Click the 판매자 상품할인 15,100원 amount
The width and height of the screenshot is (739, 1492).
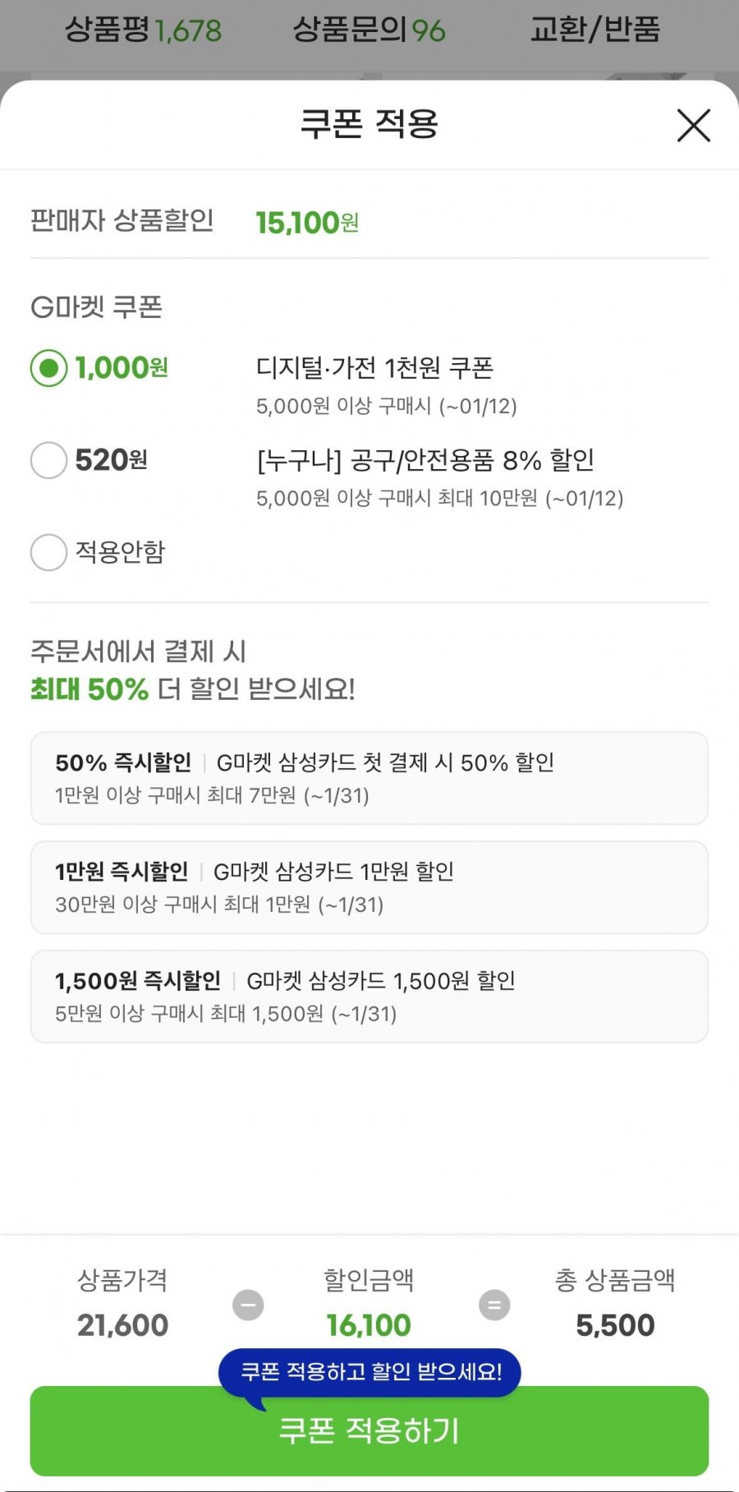tap(306, 223)
